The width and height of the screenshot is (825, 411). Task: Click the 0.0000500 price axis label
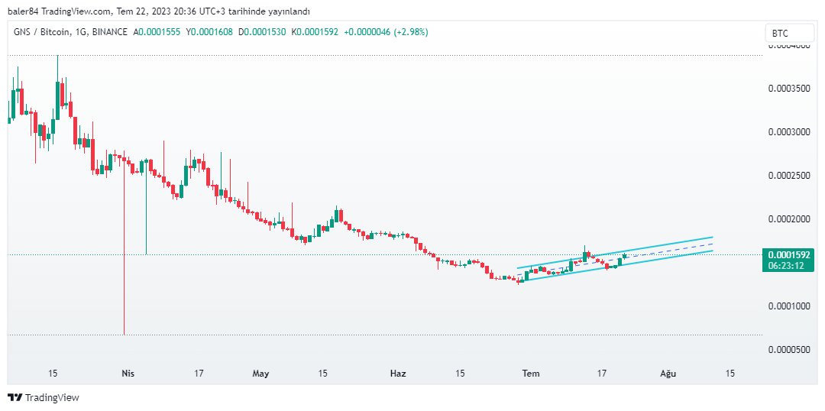click(788, 350)
